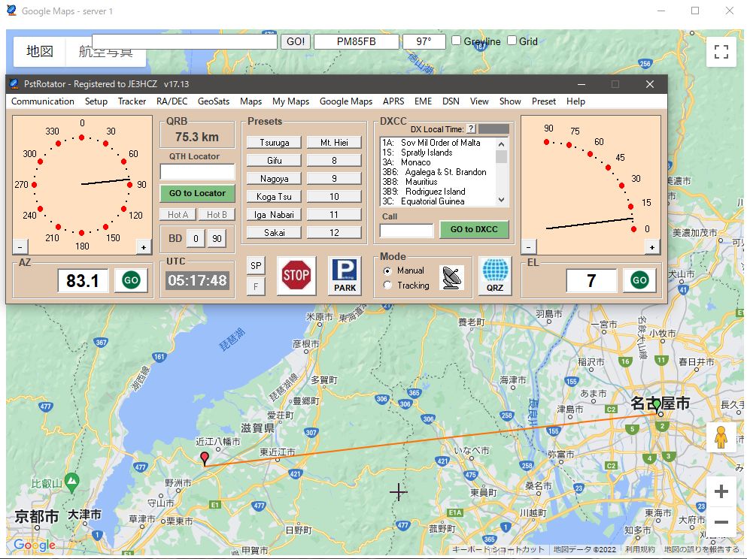
Task: Select the Nagoya preset button
Action: [274, 179]
